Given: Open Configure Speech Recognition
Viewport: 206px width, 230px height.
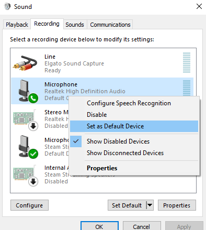Looking at the screenshot, I should [129, 103].
